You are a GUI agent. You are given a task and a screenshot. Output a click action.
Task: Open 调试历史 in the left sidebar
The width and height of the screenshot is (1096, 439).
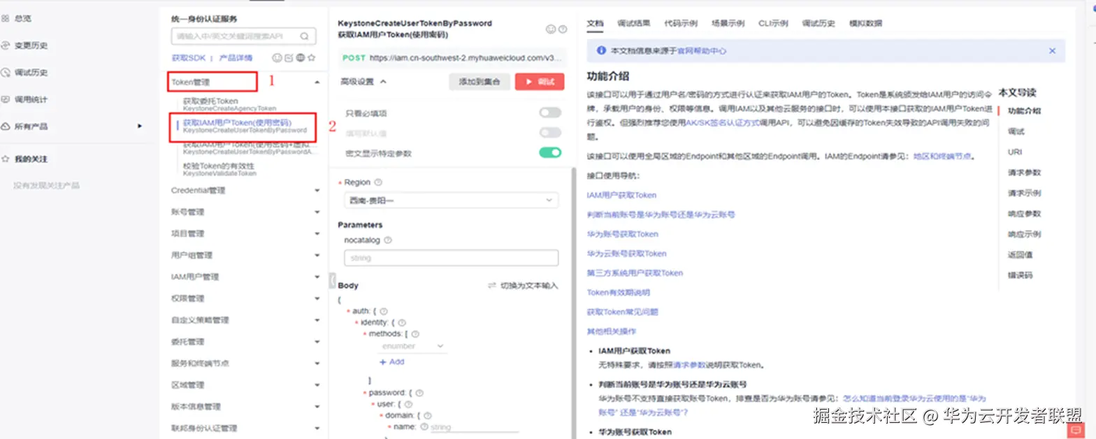(x=25, y=72)
